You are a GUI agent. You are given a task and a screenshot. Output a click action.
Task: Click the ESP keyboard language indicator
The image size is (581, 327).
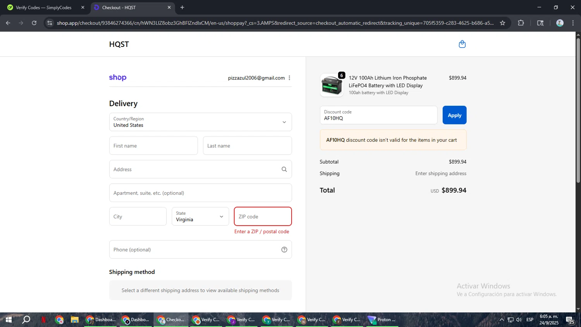point(530,320)
